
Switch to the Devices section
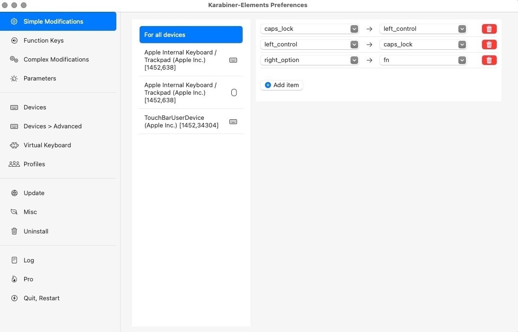(x=58, y=108)
